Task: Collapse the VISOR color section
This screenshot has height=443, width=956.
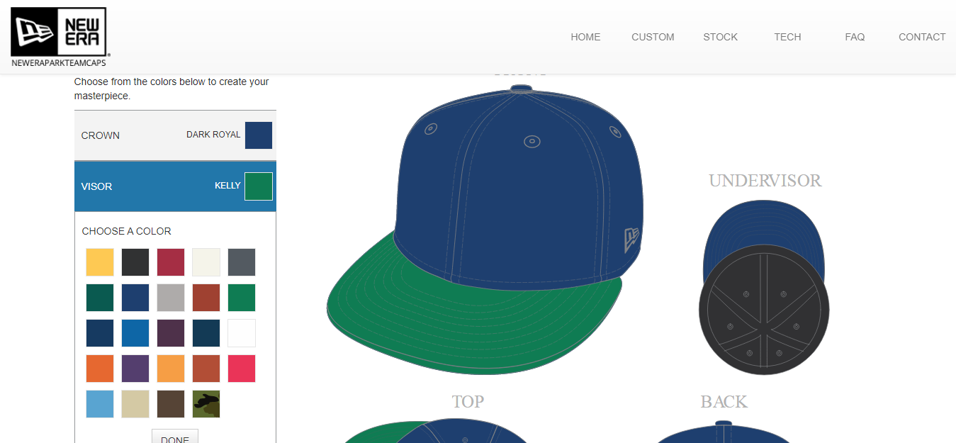Action: click(x=97, y=186)
